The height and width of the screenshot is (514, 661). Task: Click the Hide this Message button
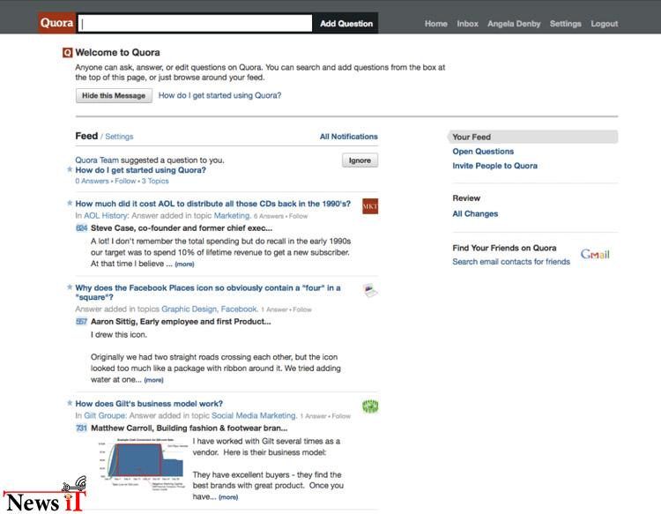click(114, 96)
